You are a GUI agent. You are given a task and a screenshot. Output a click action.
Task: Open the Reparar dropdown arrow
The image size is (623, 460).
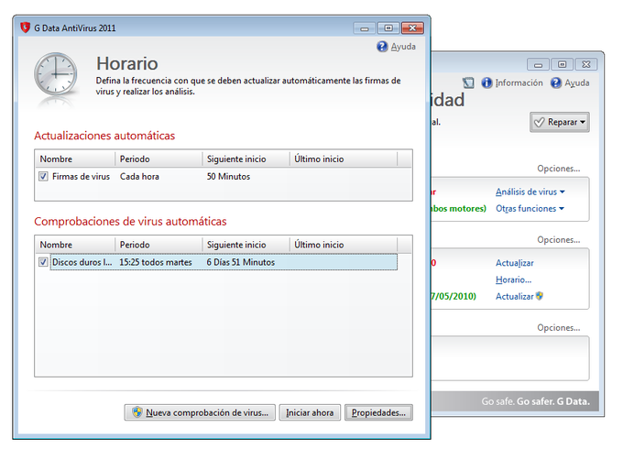[x=583, y=122]
